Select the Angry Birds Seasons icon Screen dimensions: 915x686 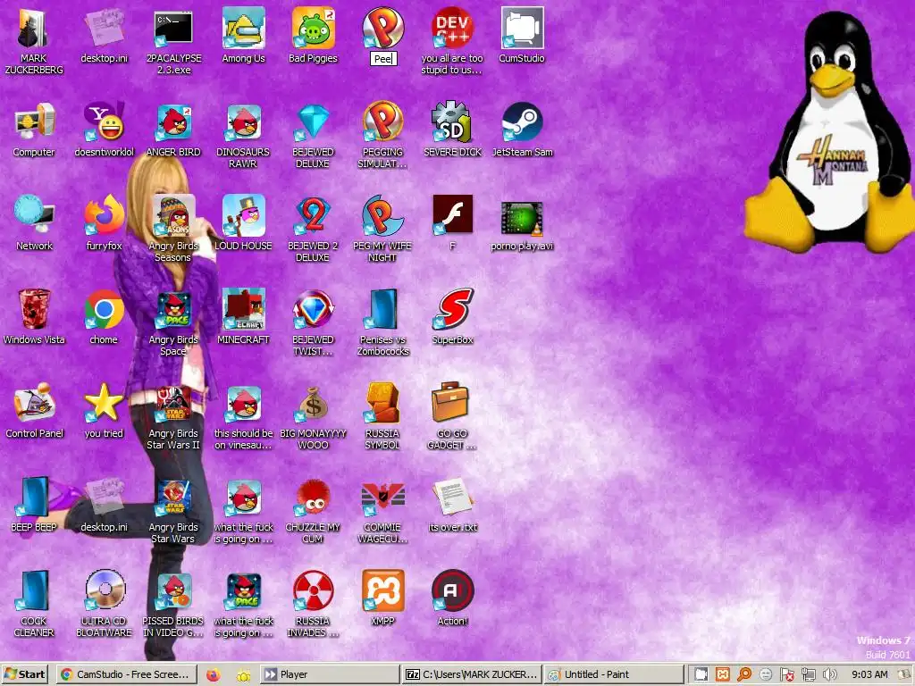tap(173, 216)
